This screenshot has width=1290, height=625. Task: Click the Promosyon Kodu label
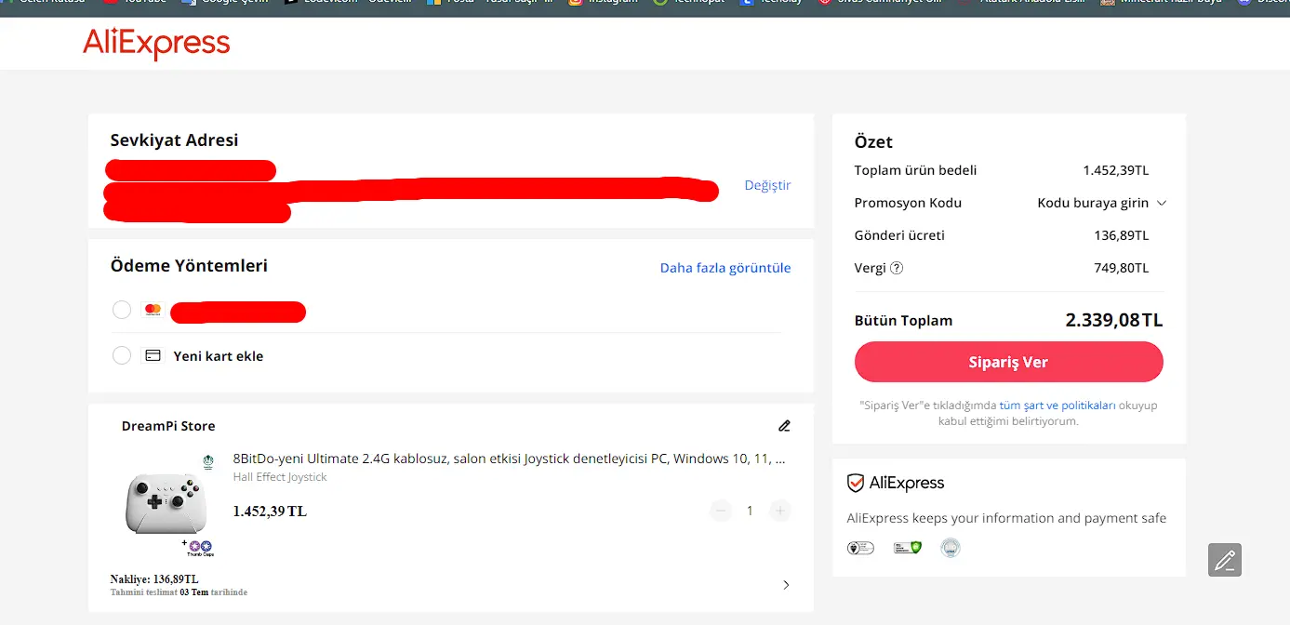pyautogui.click(x=908, y=203)
